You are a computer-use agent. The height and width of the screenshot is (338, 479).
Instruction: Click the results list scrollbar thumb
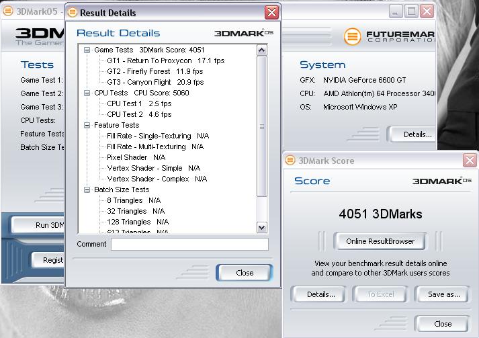tap(262, 126)
